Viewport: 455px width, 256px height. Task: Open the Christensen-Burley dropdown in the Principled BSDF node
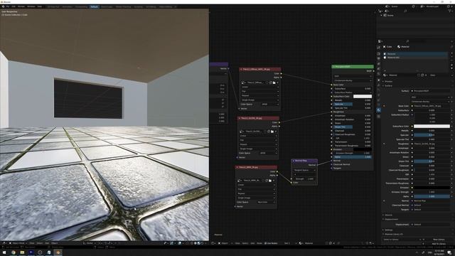[x=353, y=80]
